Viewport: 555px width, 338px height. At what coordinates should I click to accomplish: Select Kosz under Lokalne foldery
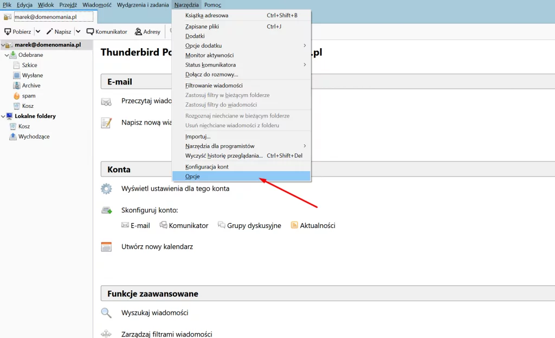24,126
